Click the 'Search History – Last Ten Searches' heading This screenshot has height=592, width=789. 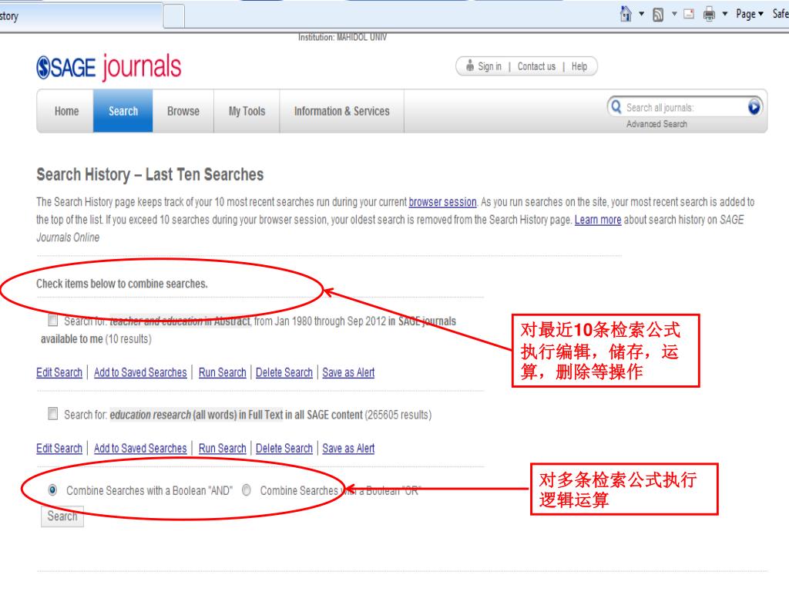tap(150, 175)
